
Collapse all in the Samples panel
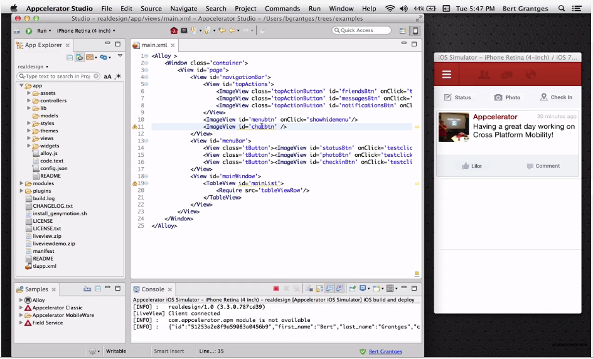pos(98,289)
